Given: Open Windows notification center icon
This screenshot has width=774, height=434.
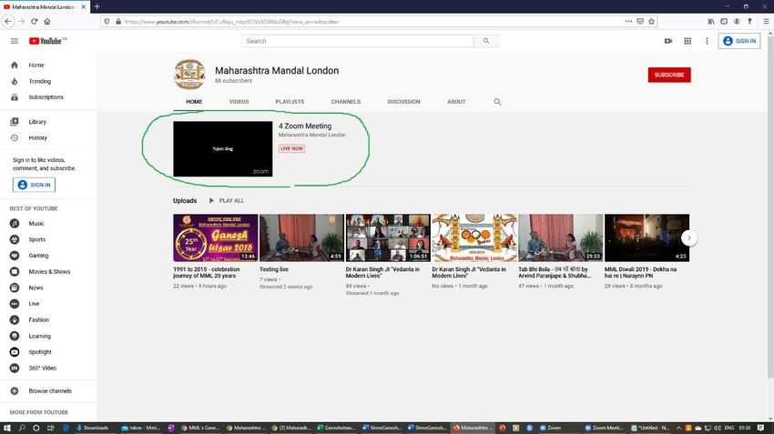Looking at the screenshot, I should coord(760,428).
